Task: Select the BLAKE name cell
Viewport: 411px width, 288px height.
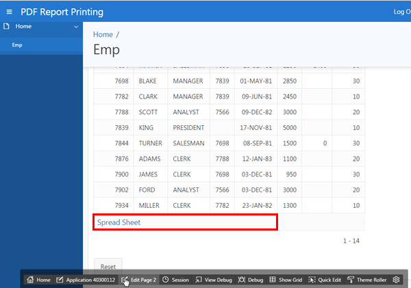Action: tap(151, 81)
